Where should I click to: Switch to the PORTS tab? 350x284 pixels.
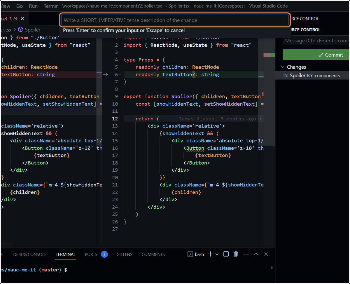(91, 254)
